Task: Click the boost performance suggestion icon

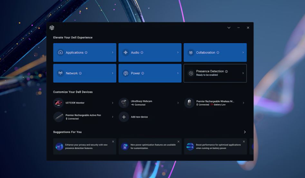Action: [x=190, y=146]
